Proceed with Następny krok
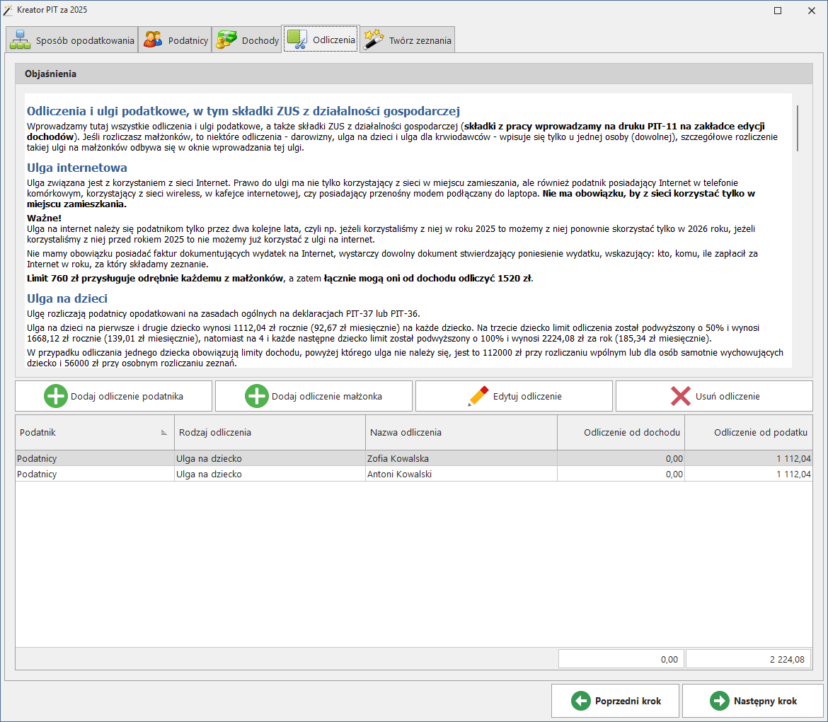Screen dimensions: 828x722 pos(753,701)
